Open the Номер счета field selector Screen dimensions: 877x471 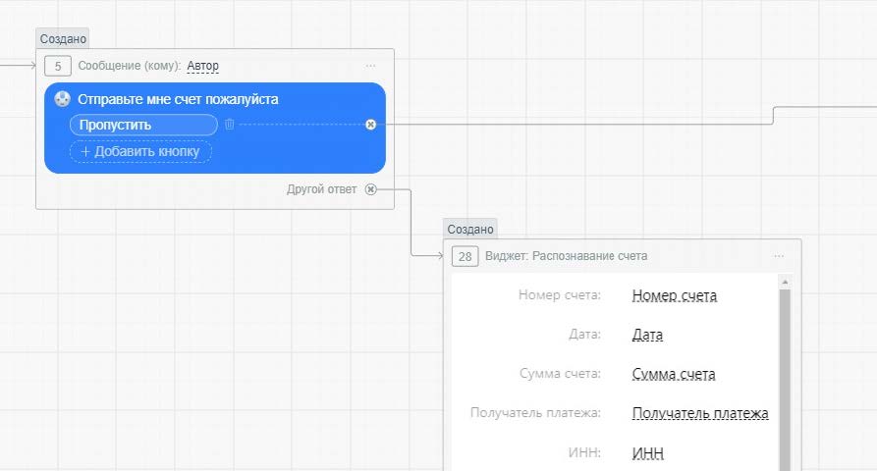click(674, 295)
